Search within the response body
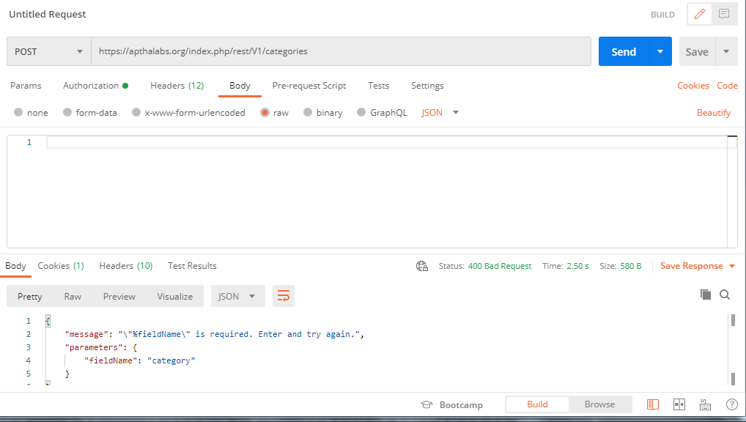The width and height of the screenshot is (746, 422). [x=725, y=294]
